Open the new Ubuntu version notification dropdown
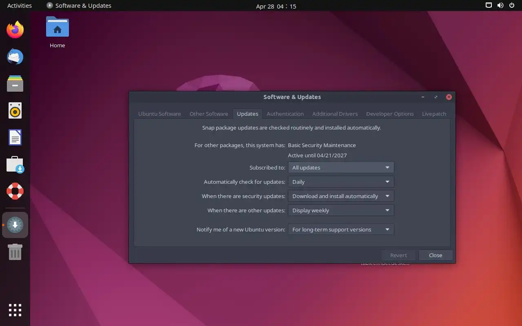522x326 pixels. 341,229
